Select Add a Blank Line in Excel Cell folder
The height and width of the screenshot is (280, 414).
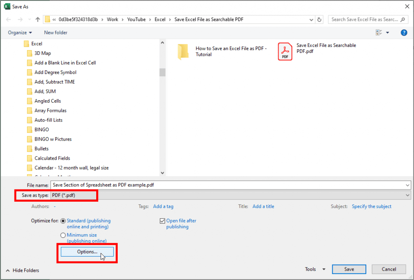coord(61,63)
